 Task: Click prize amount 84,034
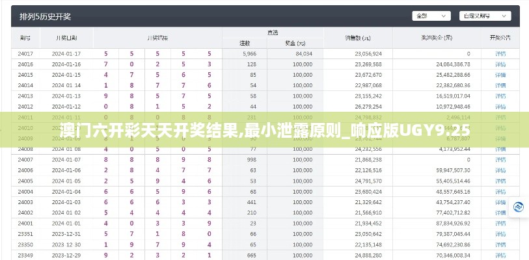(x=304, y=53)
